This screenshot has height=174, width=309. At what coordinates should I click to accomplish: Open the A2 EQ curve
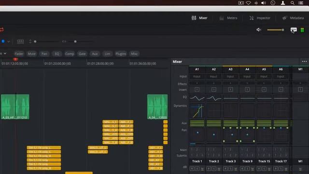(x=214, y=98)
